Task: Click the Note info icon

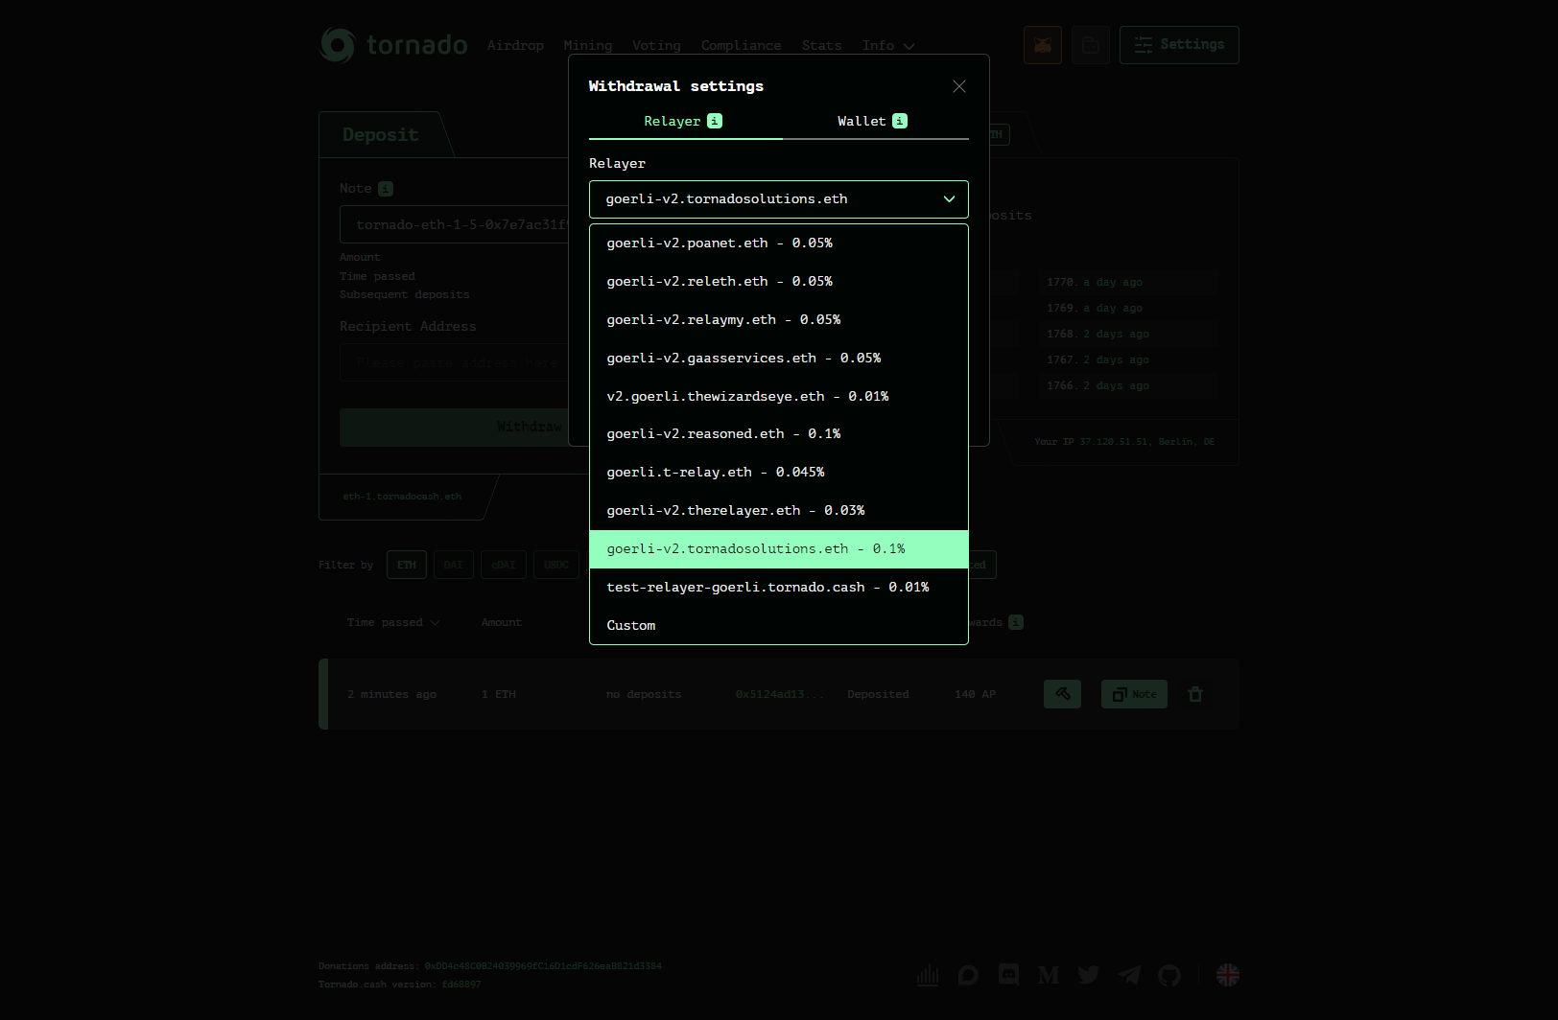Action: click(386, 189)
